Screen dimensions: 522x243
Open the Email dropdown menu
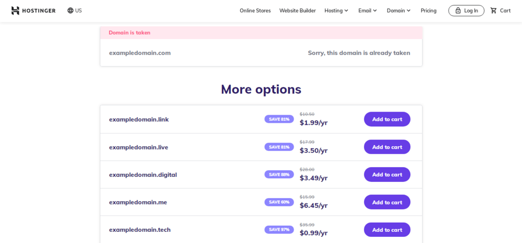(x=368, y=11)
